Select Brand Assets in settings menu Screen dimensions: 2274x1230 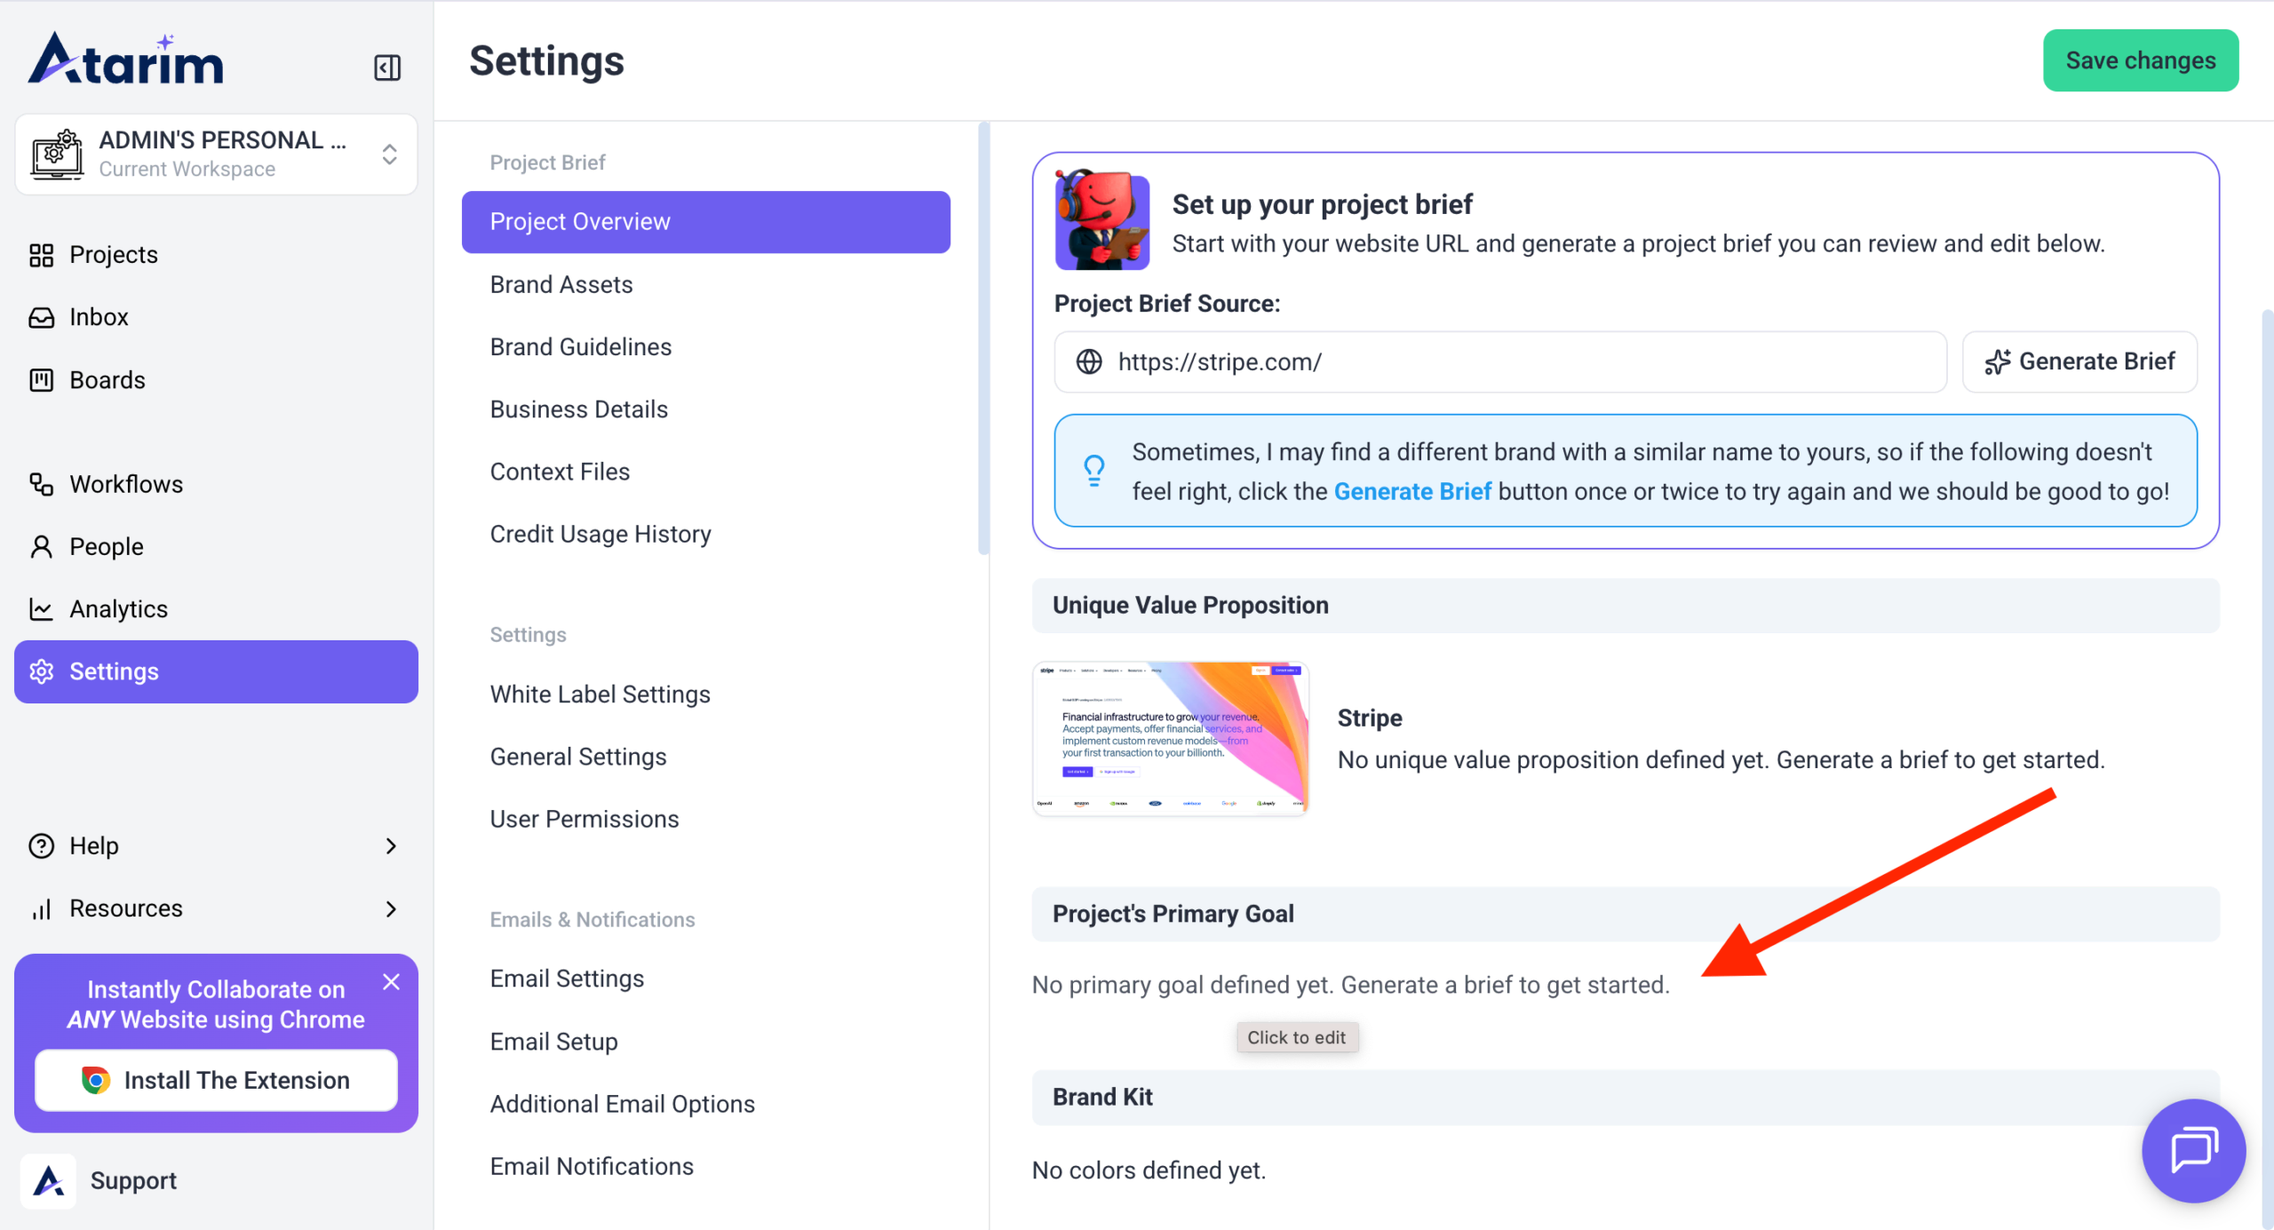[x=561, y=284]
